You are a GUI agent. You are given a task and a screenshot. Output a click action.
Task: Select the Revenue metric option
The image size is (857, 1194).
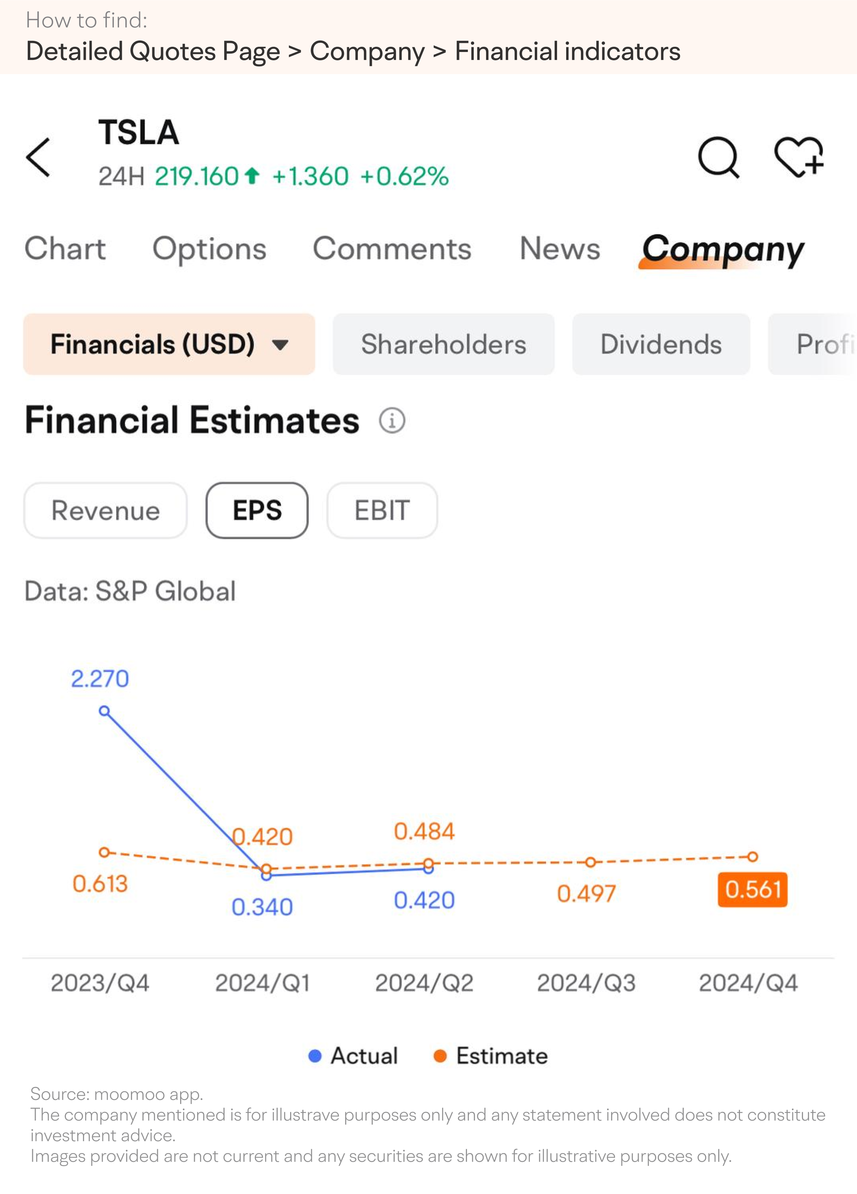pyautogui.click(x=105, y=510)
